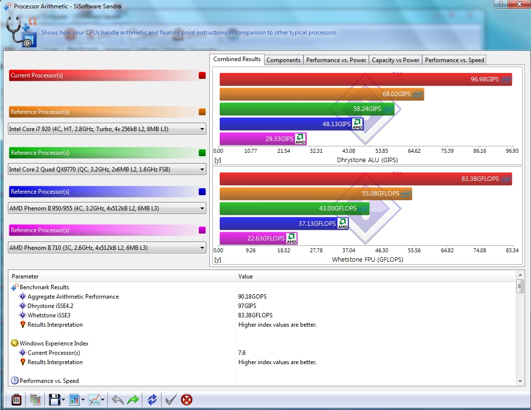Select Current Processor(s) row under Windows Experience Index
This screenshot has width=531, height=410.
(x=262, y=353)
